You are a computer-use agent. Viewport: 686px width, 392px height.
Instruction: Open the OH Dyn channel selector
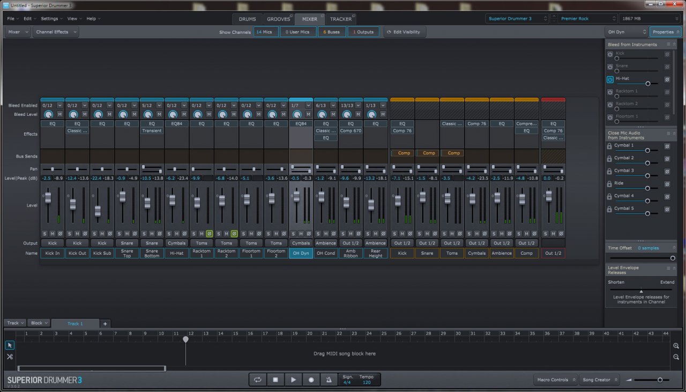click(x=626, y=32)
